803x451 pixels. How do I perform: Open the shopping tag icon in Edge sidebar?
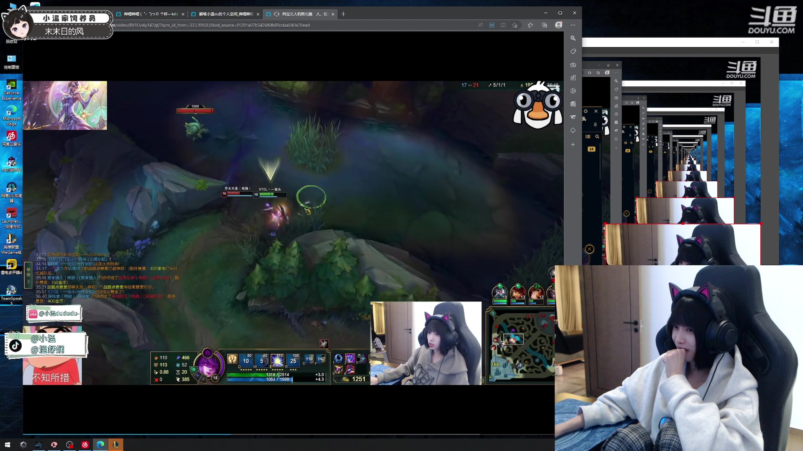[x=573, y=51]
